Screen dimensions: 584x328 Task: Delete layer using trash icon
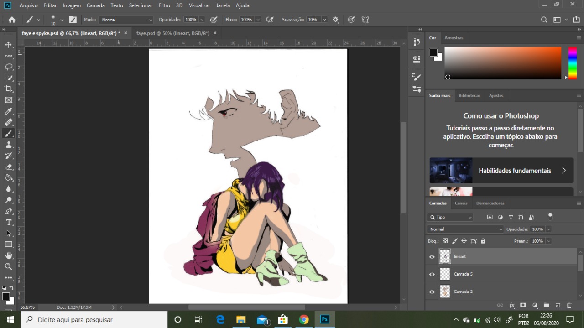[569, 305]
